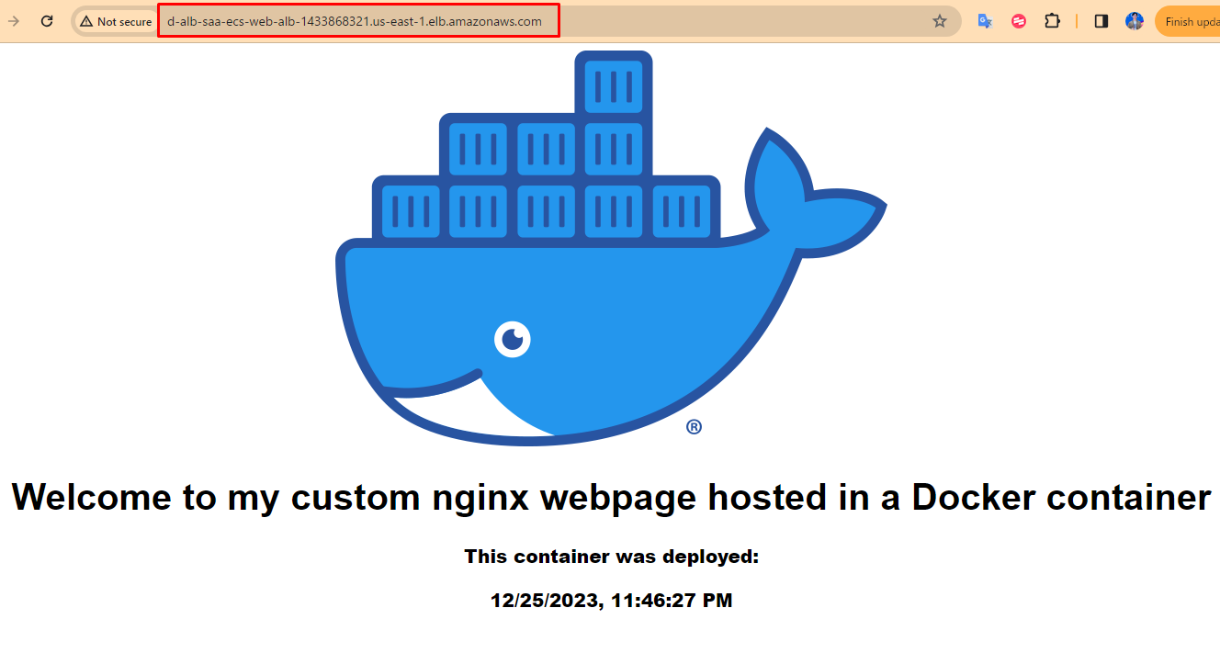Click the browser forward arrow
Image resolution: width=1220 pixels, height=653 pixels.
coord(14,21)
